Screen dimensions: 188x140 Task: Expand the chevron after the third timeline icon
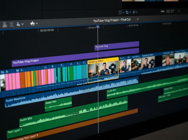[x=22, y=24]
